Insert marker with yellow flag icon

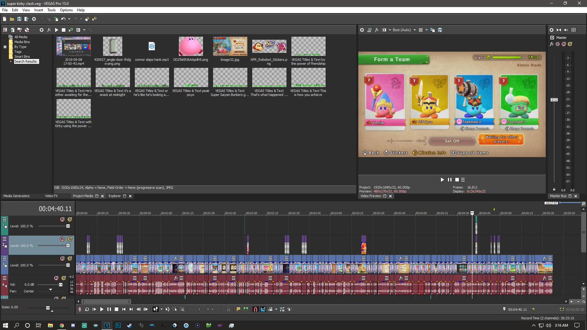coord(238,309)
